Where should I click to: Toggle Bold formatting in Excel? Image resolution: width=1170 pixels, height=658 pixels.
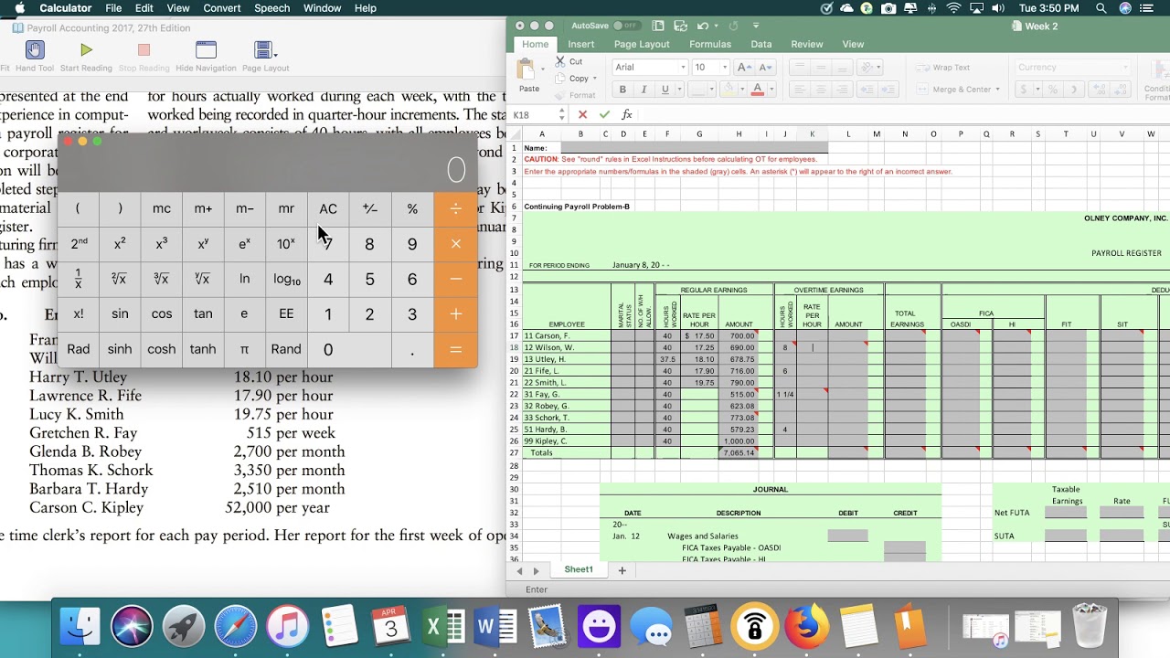pyautogui.click(x=622, y=90)
